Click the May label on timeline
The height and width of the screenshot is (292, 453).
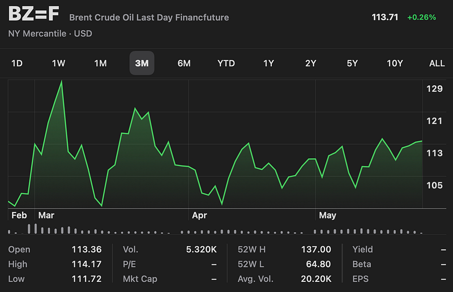(327, 215)
